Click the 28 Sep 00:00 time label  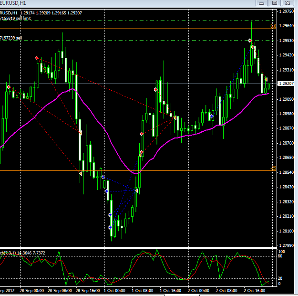(x=32, y=291)
